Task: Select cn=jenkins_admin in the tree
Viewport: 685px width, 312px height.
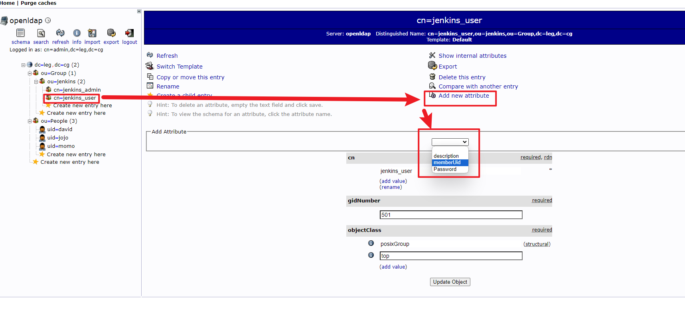Action: 77,90
